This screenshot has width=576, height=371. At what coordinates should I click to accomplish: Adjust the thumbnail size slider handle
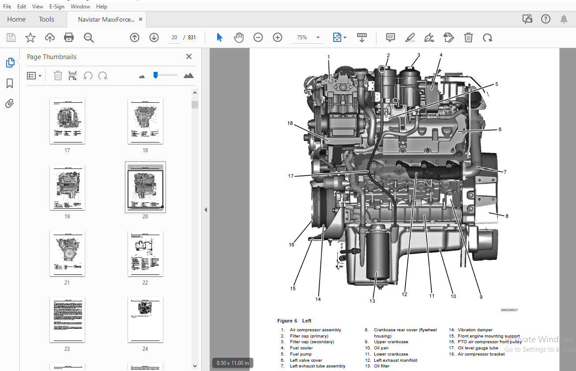(155, 75)
